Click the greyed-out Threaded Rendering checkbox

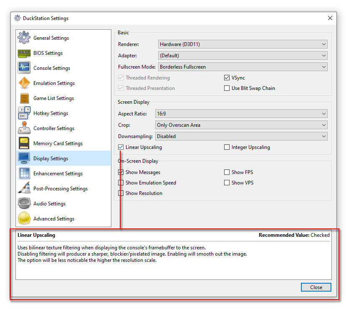121,78
